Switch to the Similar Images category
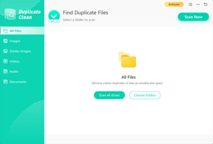This screenshot has width=213, height=144. click(x=22, y=51)
